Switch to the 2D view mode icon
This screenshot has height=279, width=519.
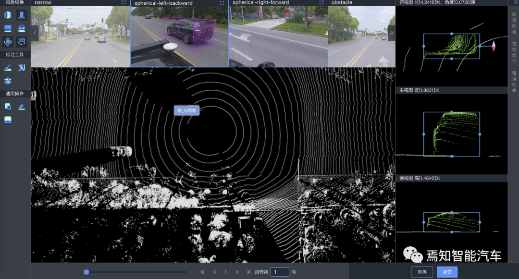point(22,42)
